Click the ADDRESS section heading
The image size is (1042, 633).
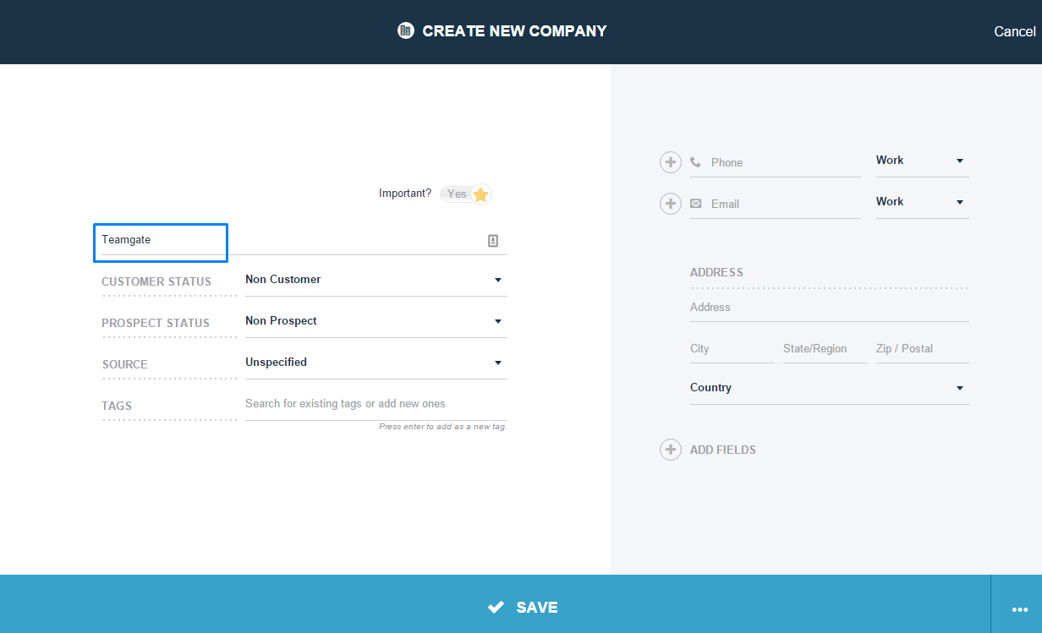coord(716,272)
